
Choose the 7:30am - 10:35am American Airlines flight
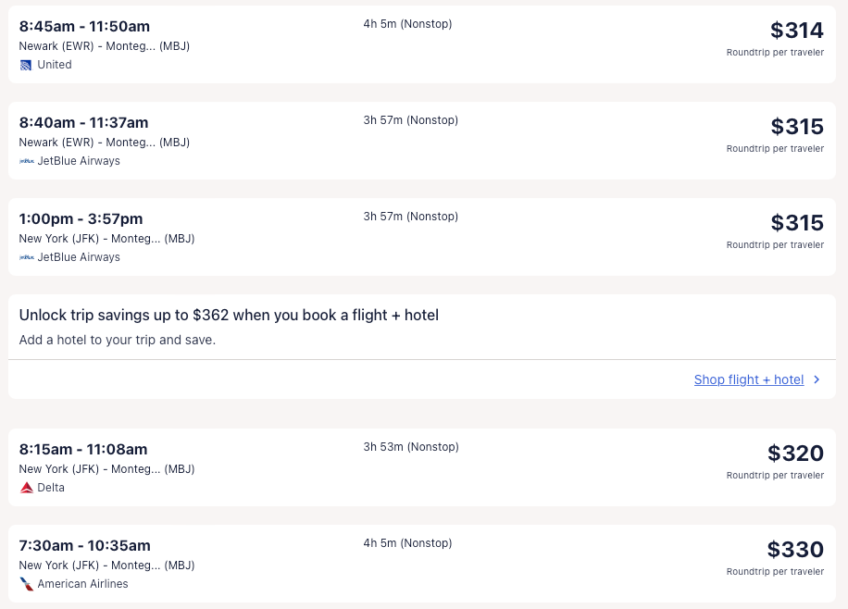tap(84, 545)
